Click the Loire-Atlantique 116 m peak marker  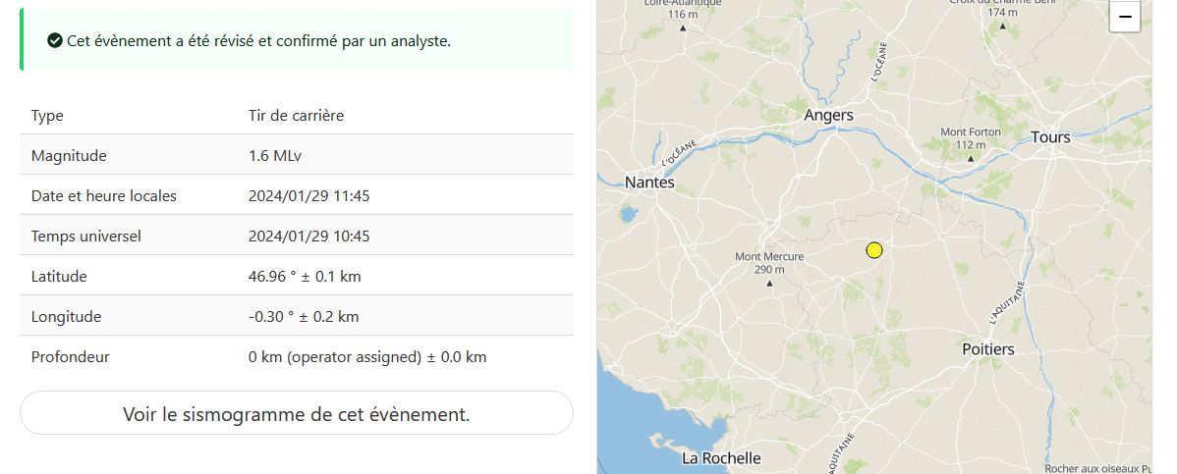click(683, 26)
